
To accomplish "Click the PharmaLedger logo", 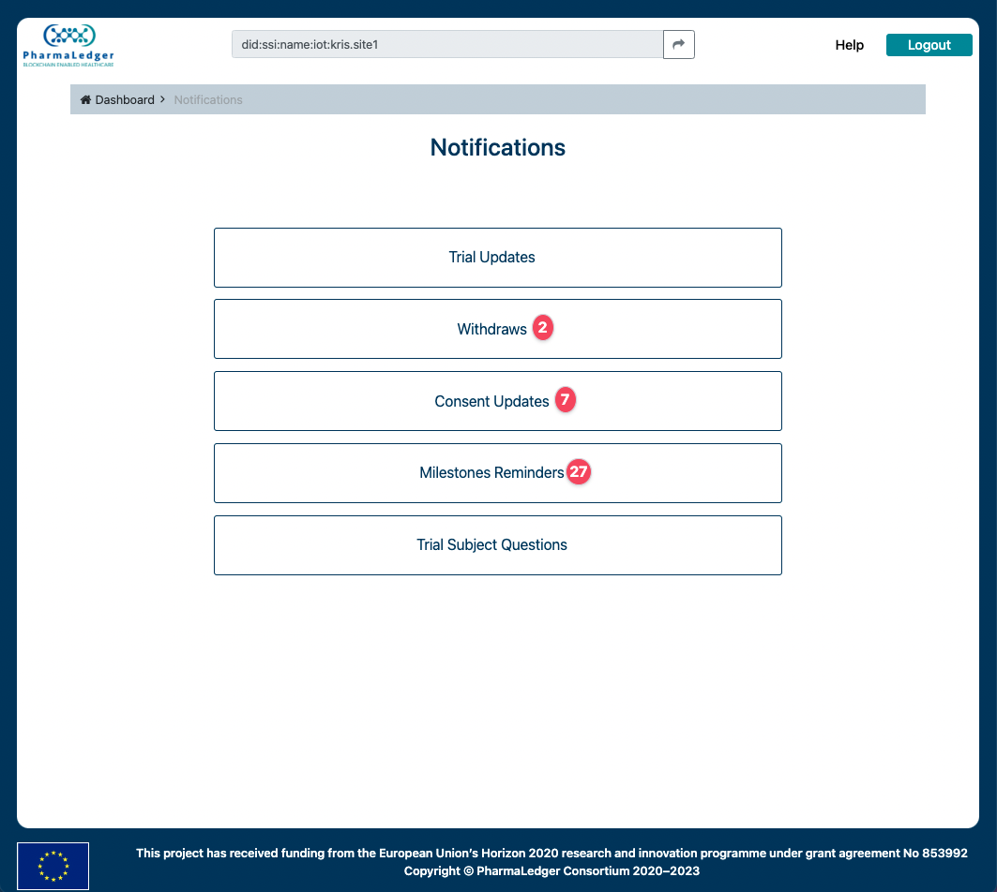I will tap(68, 45).
